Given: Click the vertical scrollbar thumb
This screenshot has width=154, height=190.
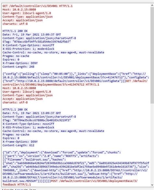Looking at the screenshot, I should (152, 55).
